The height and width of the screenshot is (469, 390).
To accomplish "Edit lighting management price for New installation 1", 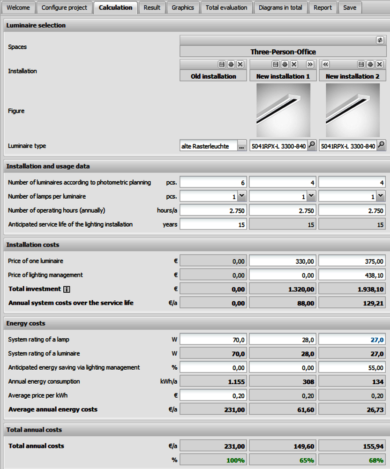I will tap(283, 275).
